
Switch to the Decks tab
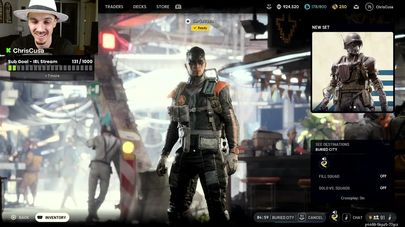pyautogui.click(x=140, y=7)
